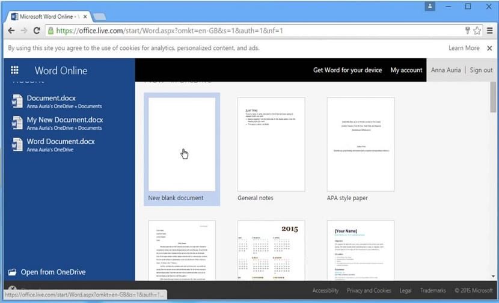
Task: Click the Chrome user profile icon
Action: [x=430, y=7]
